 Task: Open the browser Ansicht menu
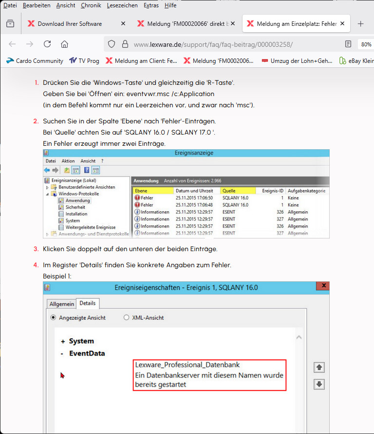pos(66,5)
